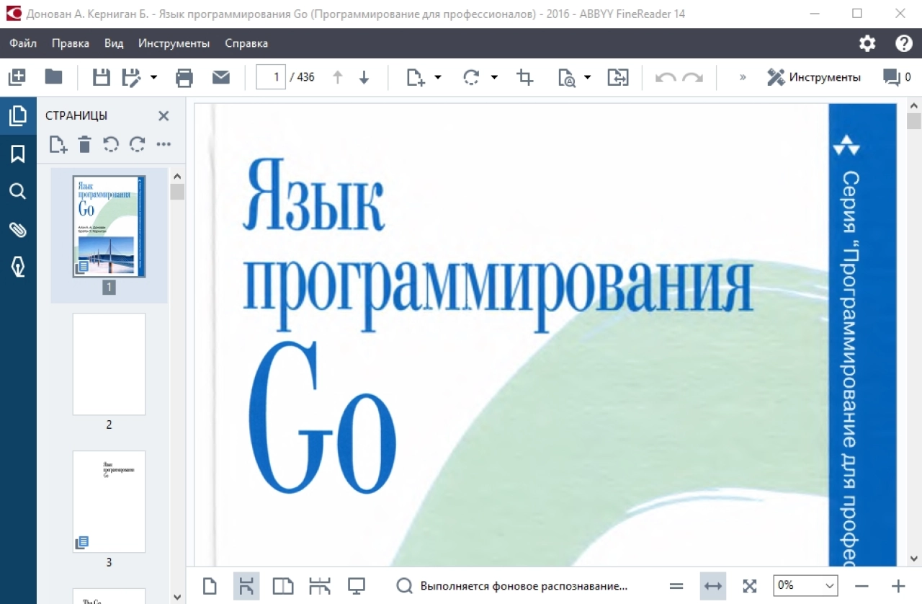Viewport: 922px width, 604px height.
Task: Expand the Recognize document dropdown arrow
Action: click(x=588, y=77)
